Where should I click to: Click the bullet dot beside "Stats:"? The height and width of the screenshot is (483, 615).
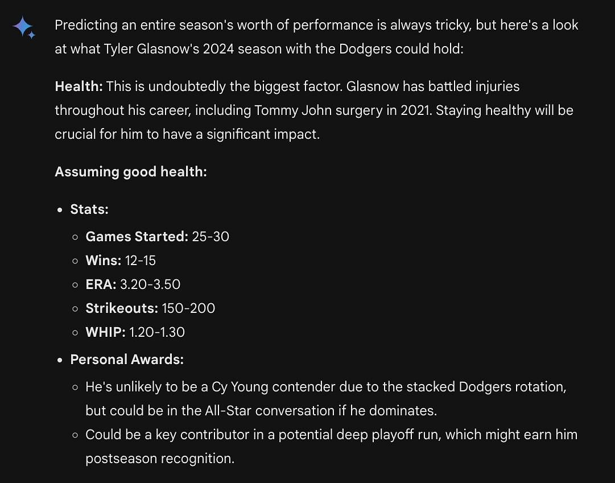(60, 210)
